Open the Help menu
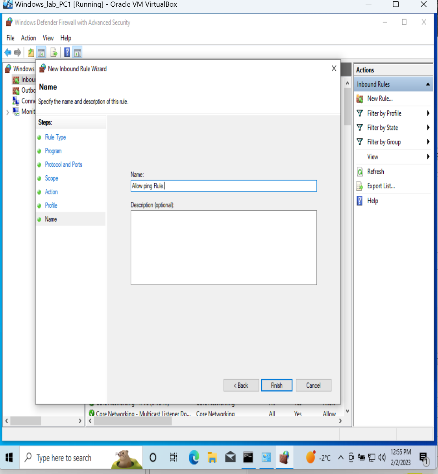Image resolution: width=438 pixels, height=474 pixels. click(x=66, y=38)
